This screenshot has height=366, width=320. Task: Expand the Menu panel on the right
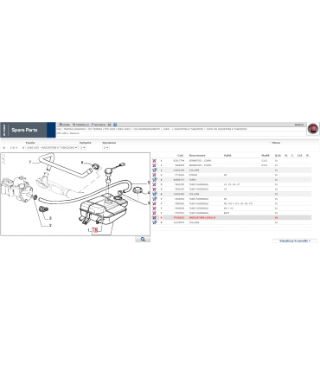276,143
